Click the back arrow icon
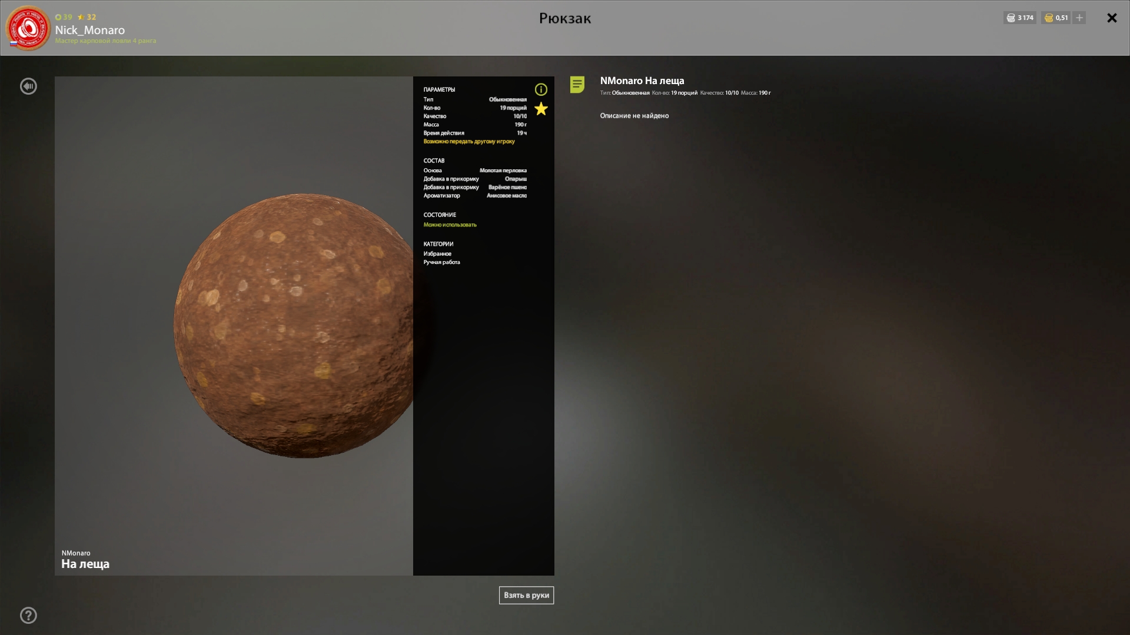The image size is (1130, 635). point(28,86)
